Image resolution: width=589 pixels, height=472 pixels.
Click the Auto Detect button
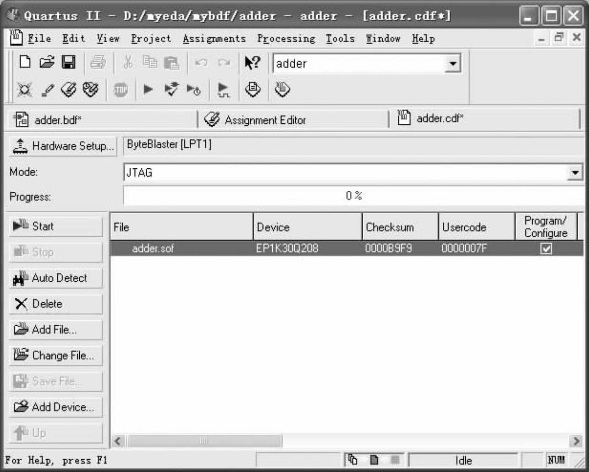55,278
